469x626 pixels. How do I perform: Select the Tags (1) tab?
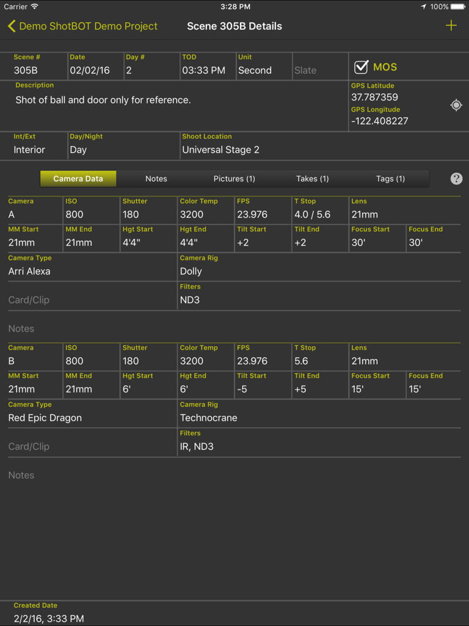(x=390, y=179)
